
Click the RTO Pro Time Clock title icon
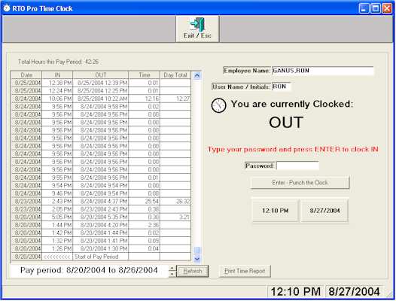point(7,8)
